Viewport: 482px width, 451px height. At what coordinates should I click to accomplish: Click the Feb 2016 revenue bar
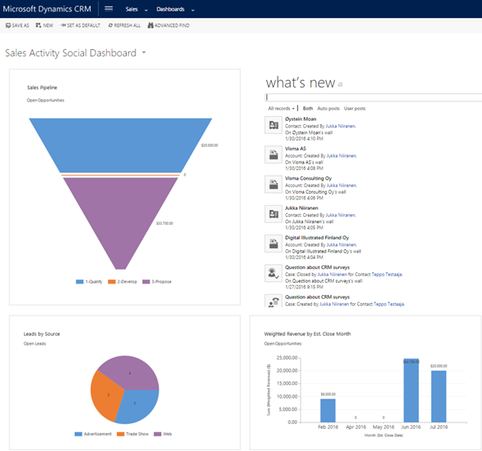(x=328, y=410)
